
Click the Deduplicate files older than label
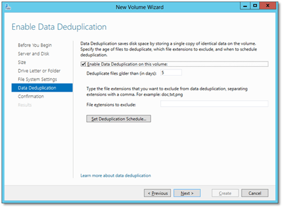click(x=122, y=73)
